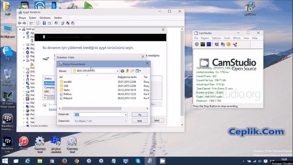The height and width of the screenshot is (165, 293).
Task: Click the forward arrow in Aygıt Yöneticisi toolbar
Action: (24, 23)
